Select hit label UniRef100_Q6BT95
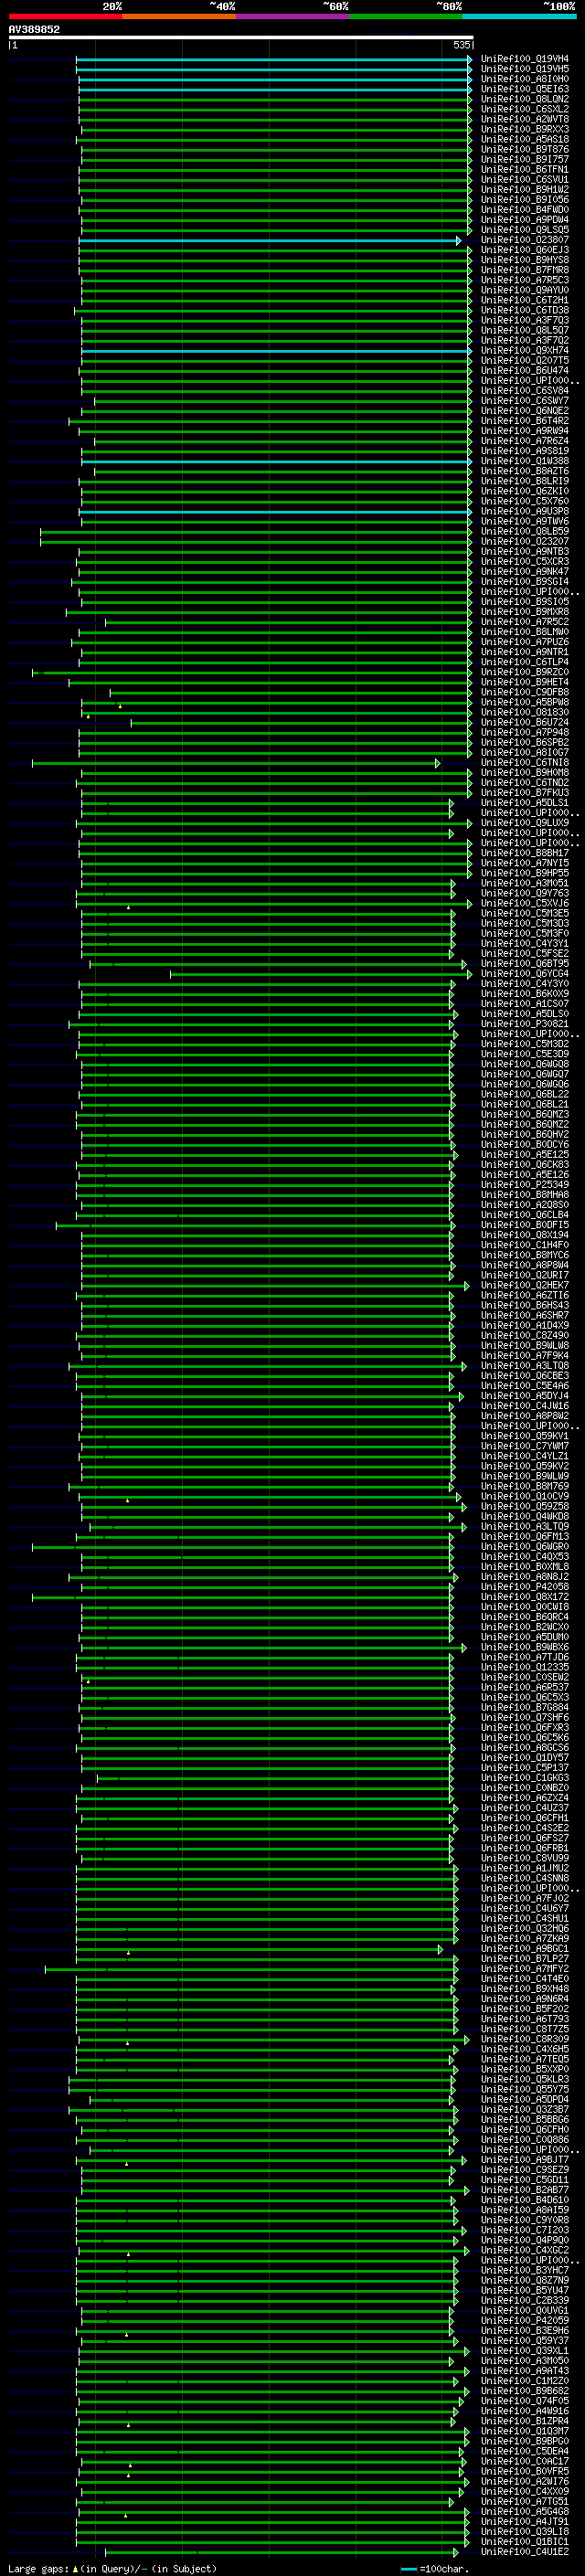585x2576 pixels. pyautogui.click(x=525, y=964)
